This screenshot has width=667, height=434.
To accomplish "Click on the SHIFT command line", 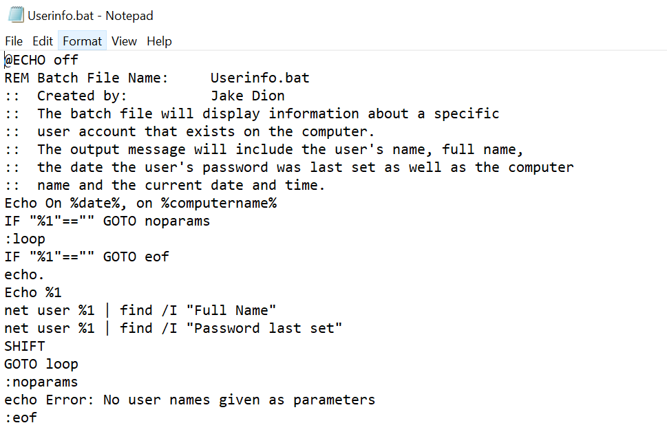I will click(x=25, y=346).
